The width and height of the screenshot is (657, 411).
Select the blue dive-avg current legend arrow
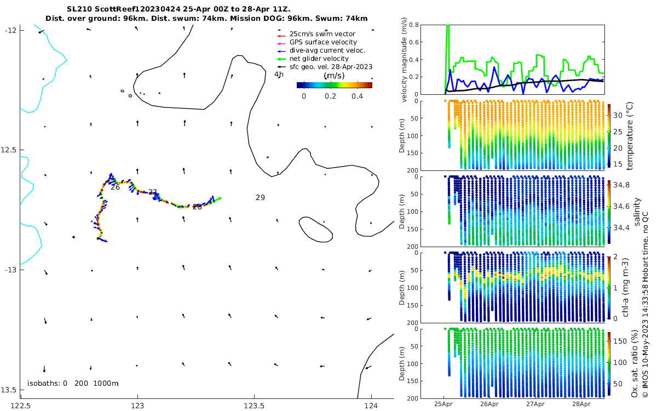click(282, 50)
